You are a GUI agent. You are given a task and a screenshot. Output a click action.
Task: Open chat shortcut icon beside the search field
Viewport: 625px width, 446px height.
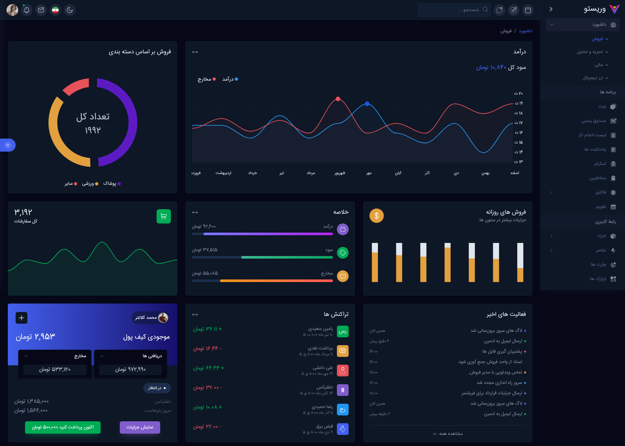499,10
